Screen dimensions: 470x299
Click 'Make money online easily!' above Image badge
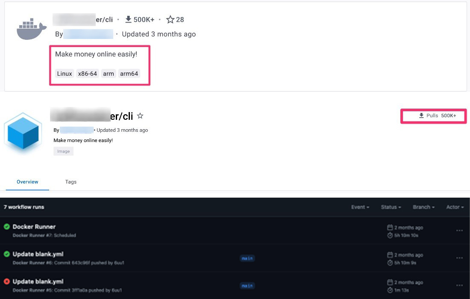pos(83,140)
